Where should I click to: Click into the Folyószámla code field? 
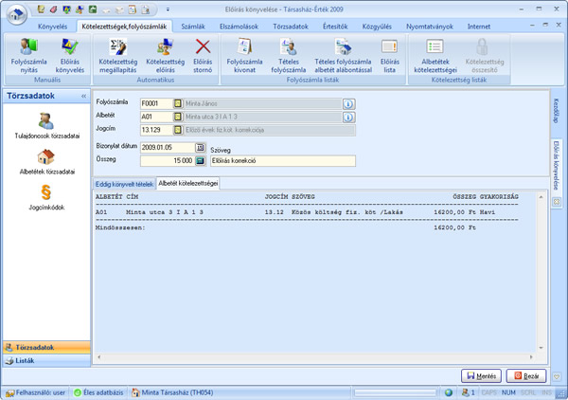pyautogui.click(x=156, y=103)
